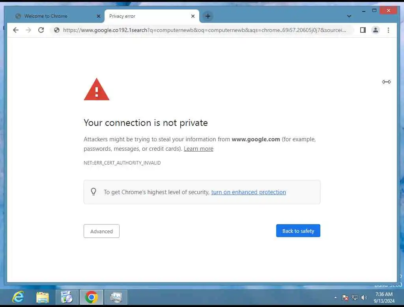This screenshot has height=307, width=404.
Task: Open Chrome three-dot menu
Action: point(388,30)
